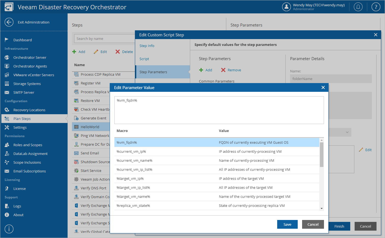Click Finish in Edit Custom Script Step
Screen dimensions: 385x238
tap(339, 226)
